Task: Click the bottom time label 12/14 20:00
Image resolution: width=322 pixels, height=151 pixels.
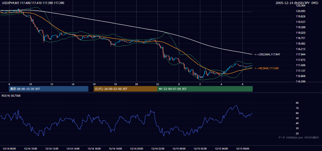Action: click(x=136, y=149)
